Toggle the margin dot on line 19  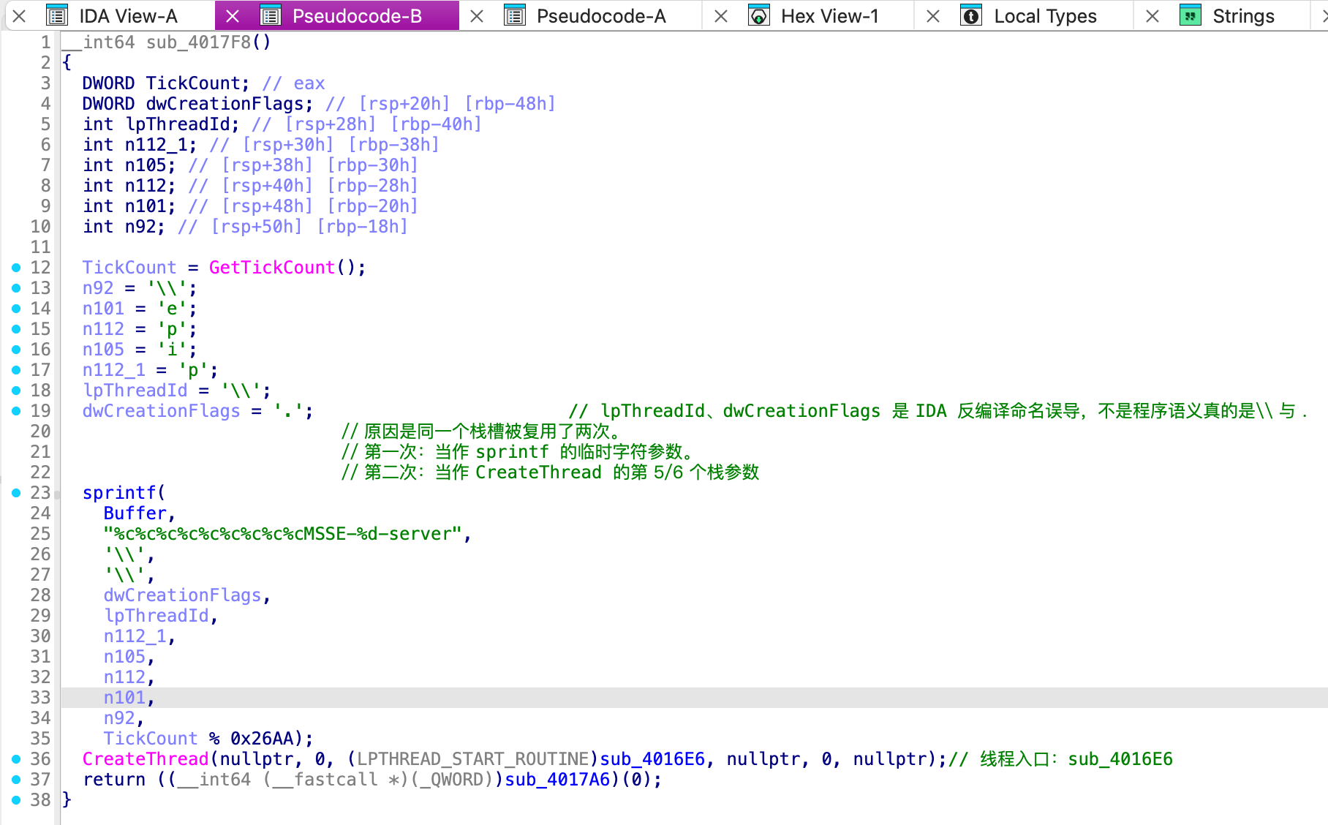(16, 411)
